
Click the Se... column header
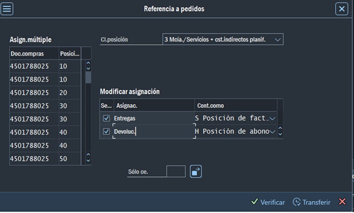pos(107,105)
